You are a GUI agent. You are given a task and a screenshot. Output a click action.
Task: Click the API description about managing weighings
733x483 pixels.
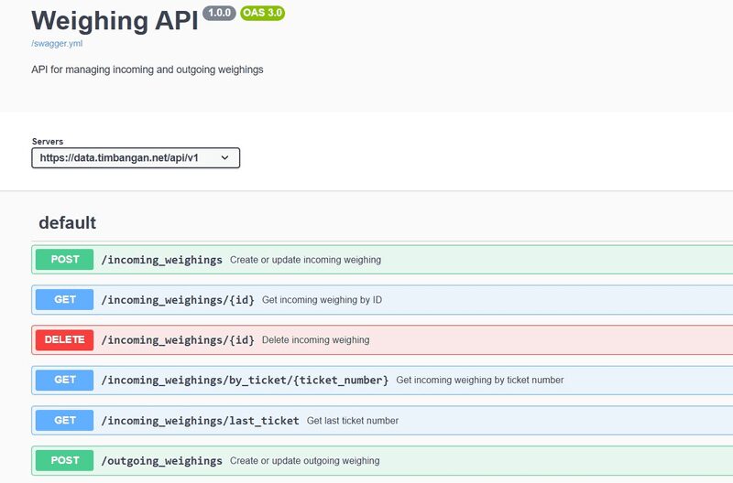tap(148, 70)
